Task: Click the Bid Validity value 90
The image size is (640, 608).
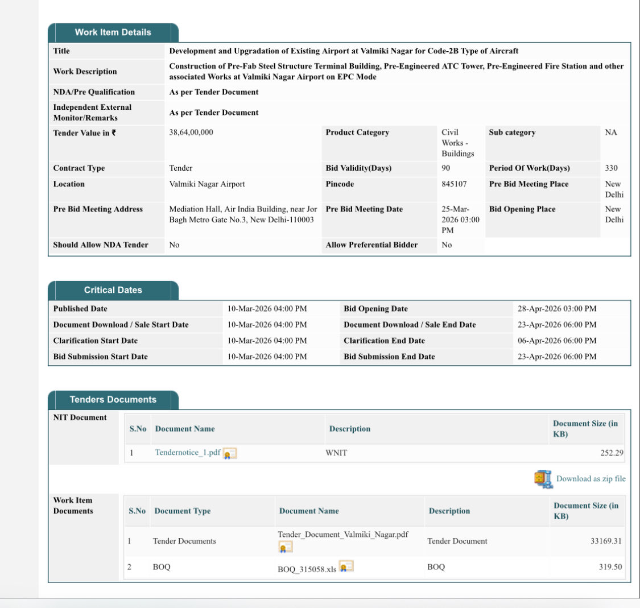Action: tap(445, 168)
